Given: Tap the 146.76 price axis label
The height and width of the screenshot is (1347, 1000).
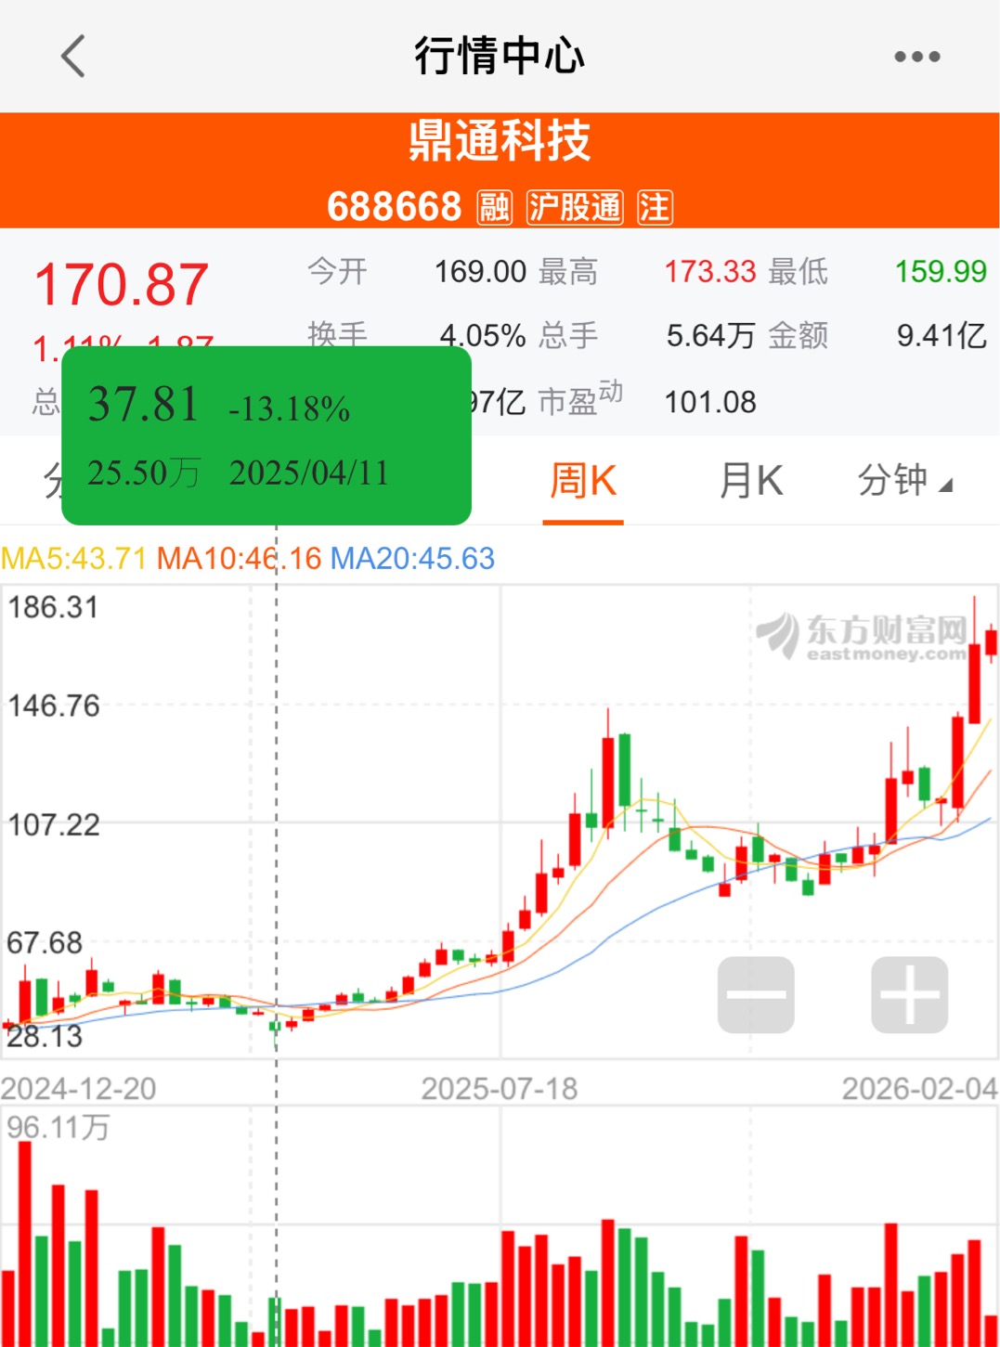Looking at the screenshot, I should click(x=53, y=706).
